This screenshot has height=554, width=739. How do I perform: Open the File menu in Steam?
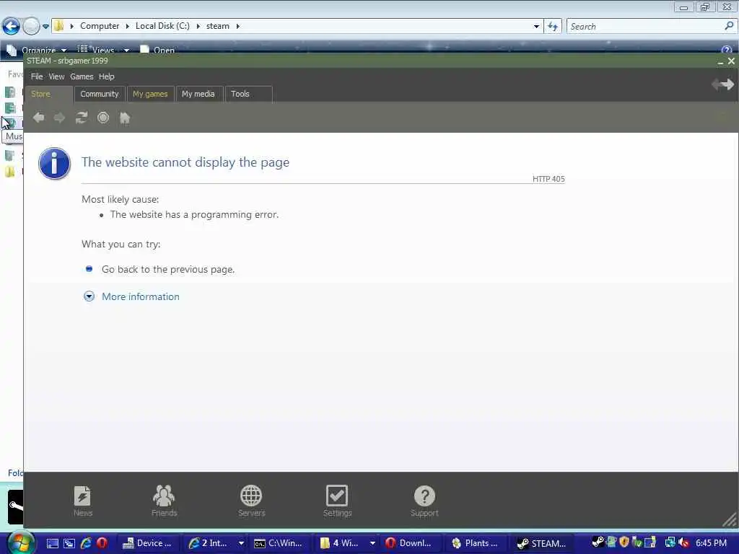37,76
